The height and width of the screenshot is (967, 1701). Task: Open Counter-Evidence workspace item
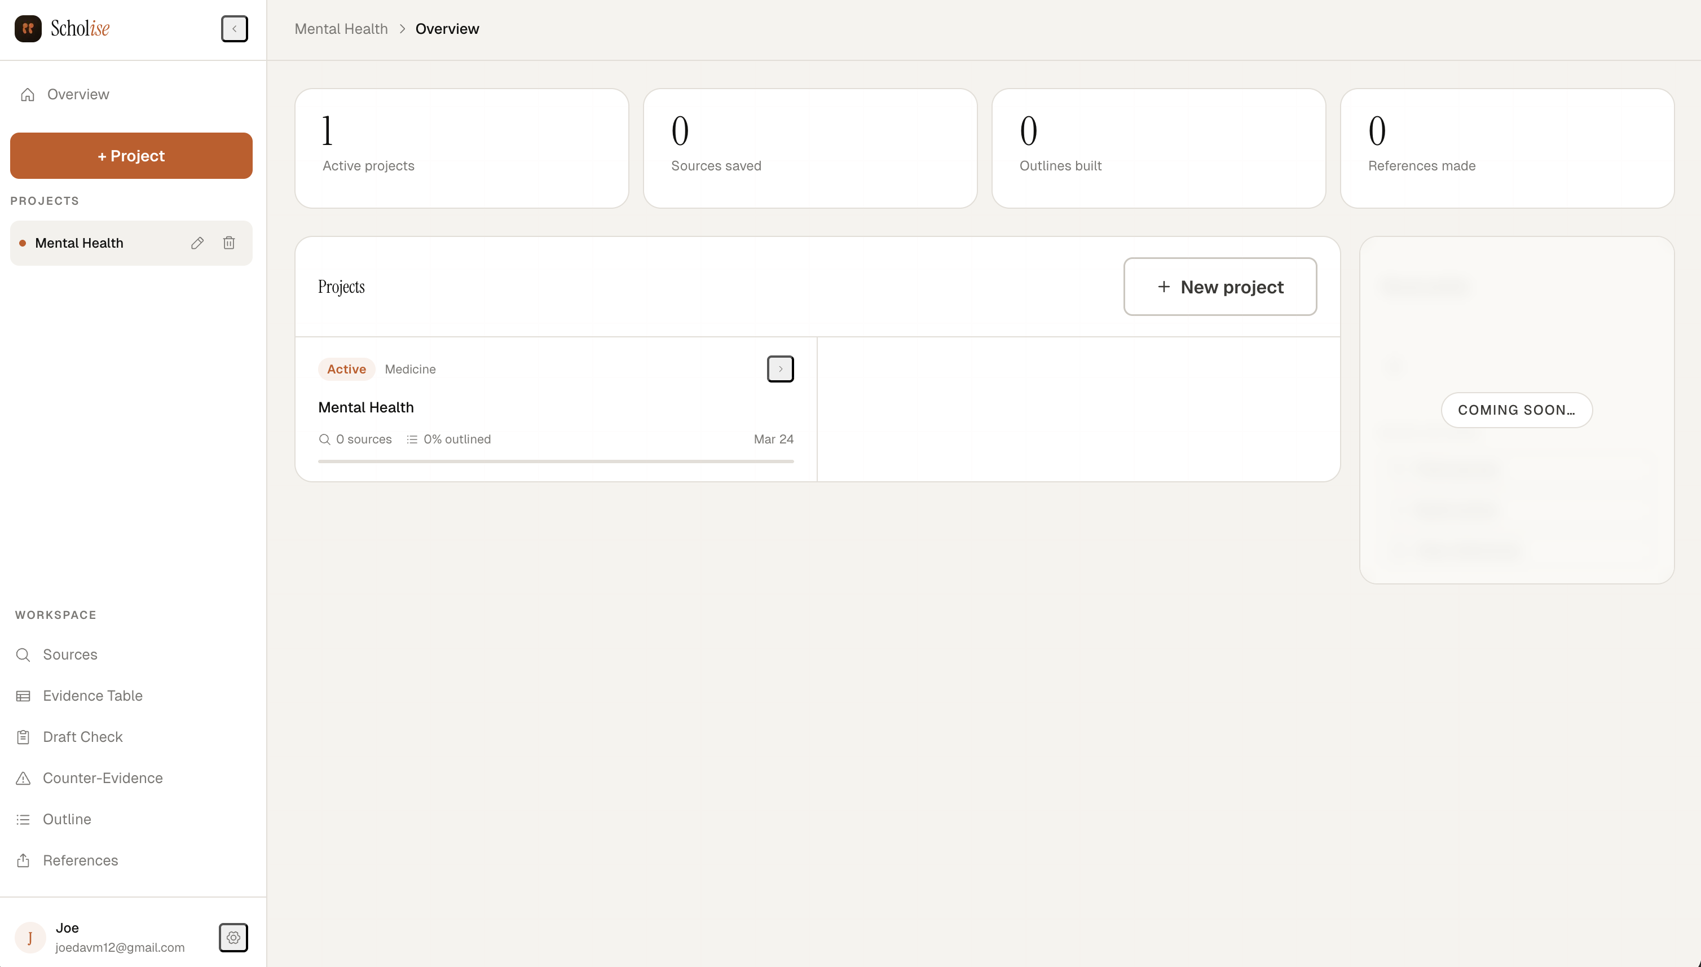(102, 779)
